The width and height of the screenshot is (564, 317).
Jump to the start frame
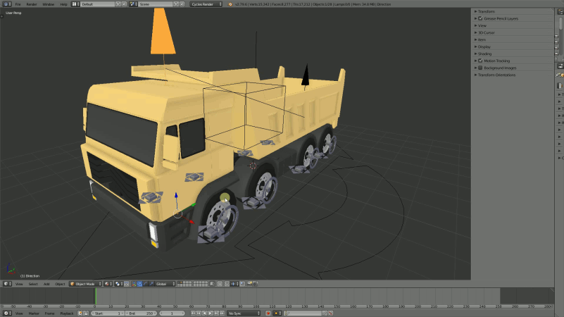[193, 313]
